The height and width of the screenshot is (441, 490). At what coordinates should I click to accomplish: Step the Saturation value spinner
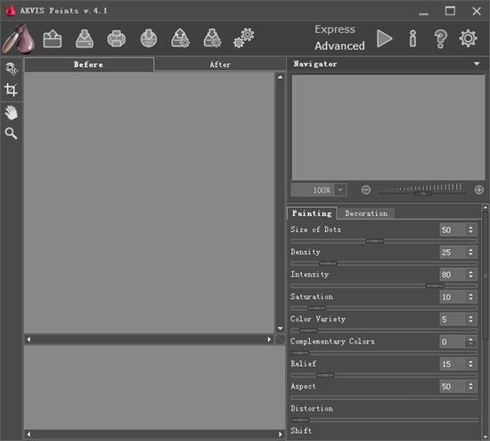[x=470, y=297]
